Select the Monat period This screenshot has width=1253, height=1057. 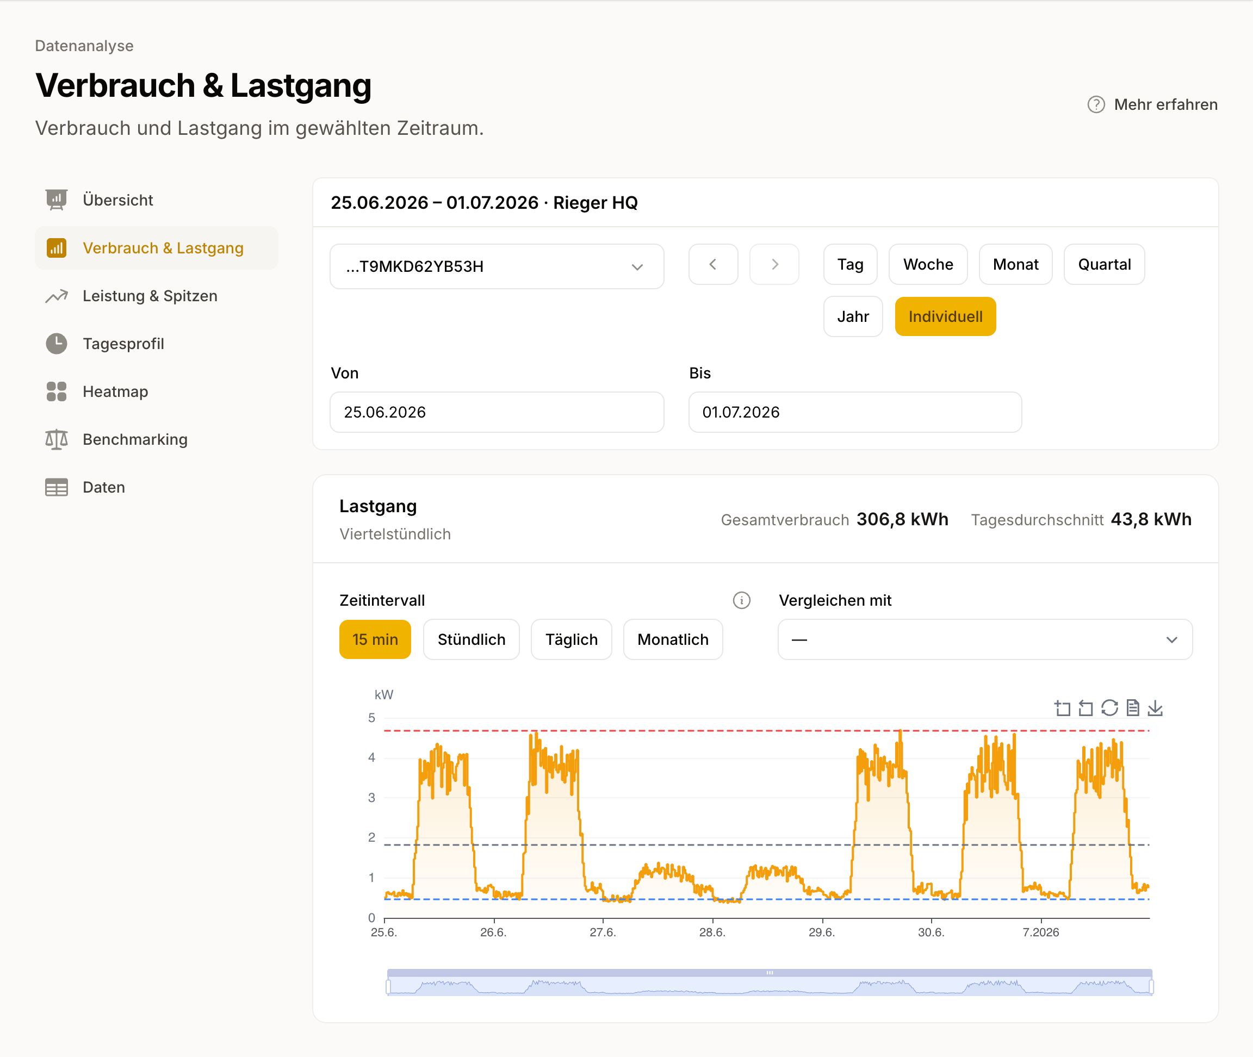pos(1016,264)
